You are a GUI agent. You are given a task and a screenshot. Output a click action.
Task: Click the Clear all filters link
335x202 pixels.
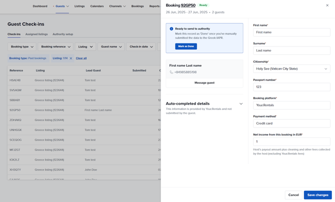[81, 58]
